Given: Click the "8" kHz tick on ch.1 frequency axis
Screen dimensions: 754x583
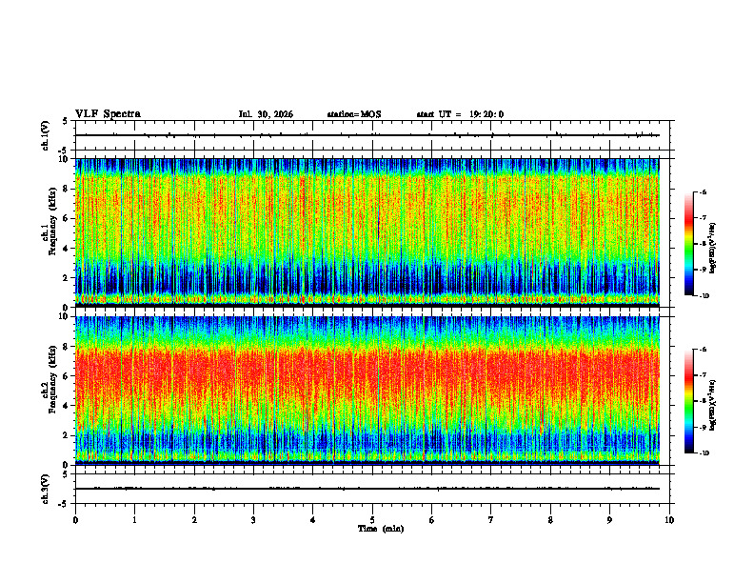Looking at the screenshot, I should pyautogui.click(x=67, y=189).
